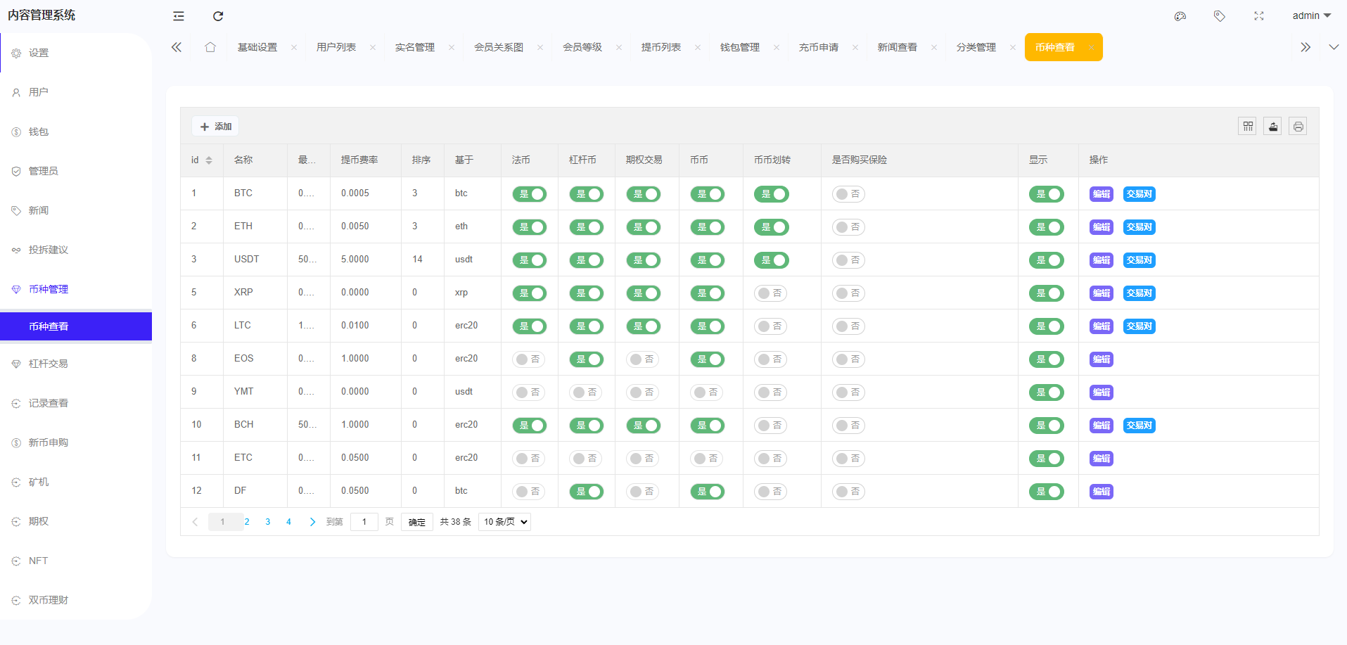The width and height of the screenshot is (1347, 645).
Task: Go to the home tab icon
Action: [x=210, y=47]
